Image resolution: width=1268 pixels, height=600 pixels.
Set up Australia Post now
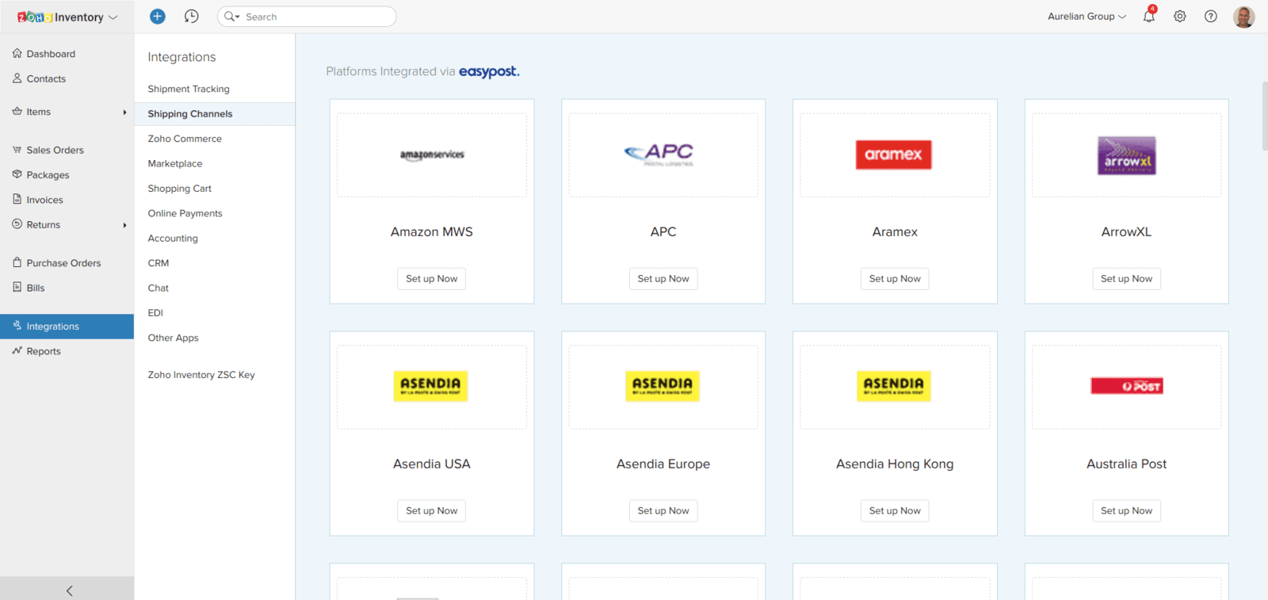pyautogui.click(x=1126, y=511)
